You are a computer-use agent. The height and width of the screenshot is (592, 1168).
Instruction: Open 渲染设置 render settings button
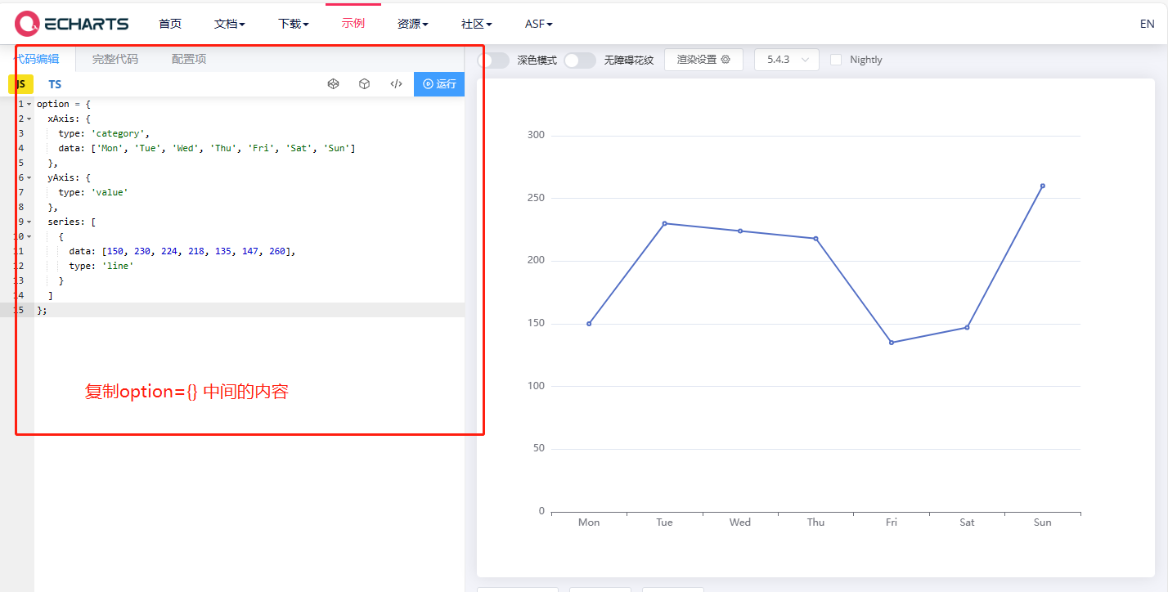click(x=703, y=60)
